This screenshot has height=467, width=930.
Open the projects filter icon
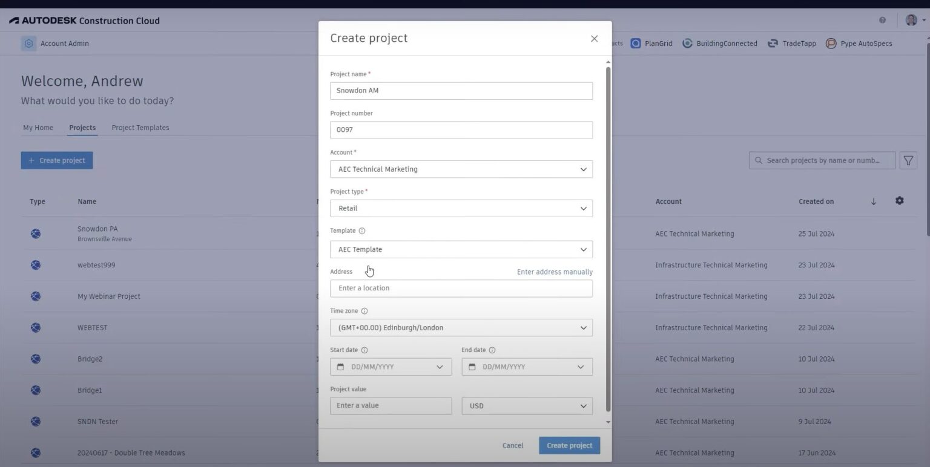point(908,160)
